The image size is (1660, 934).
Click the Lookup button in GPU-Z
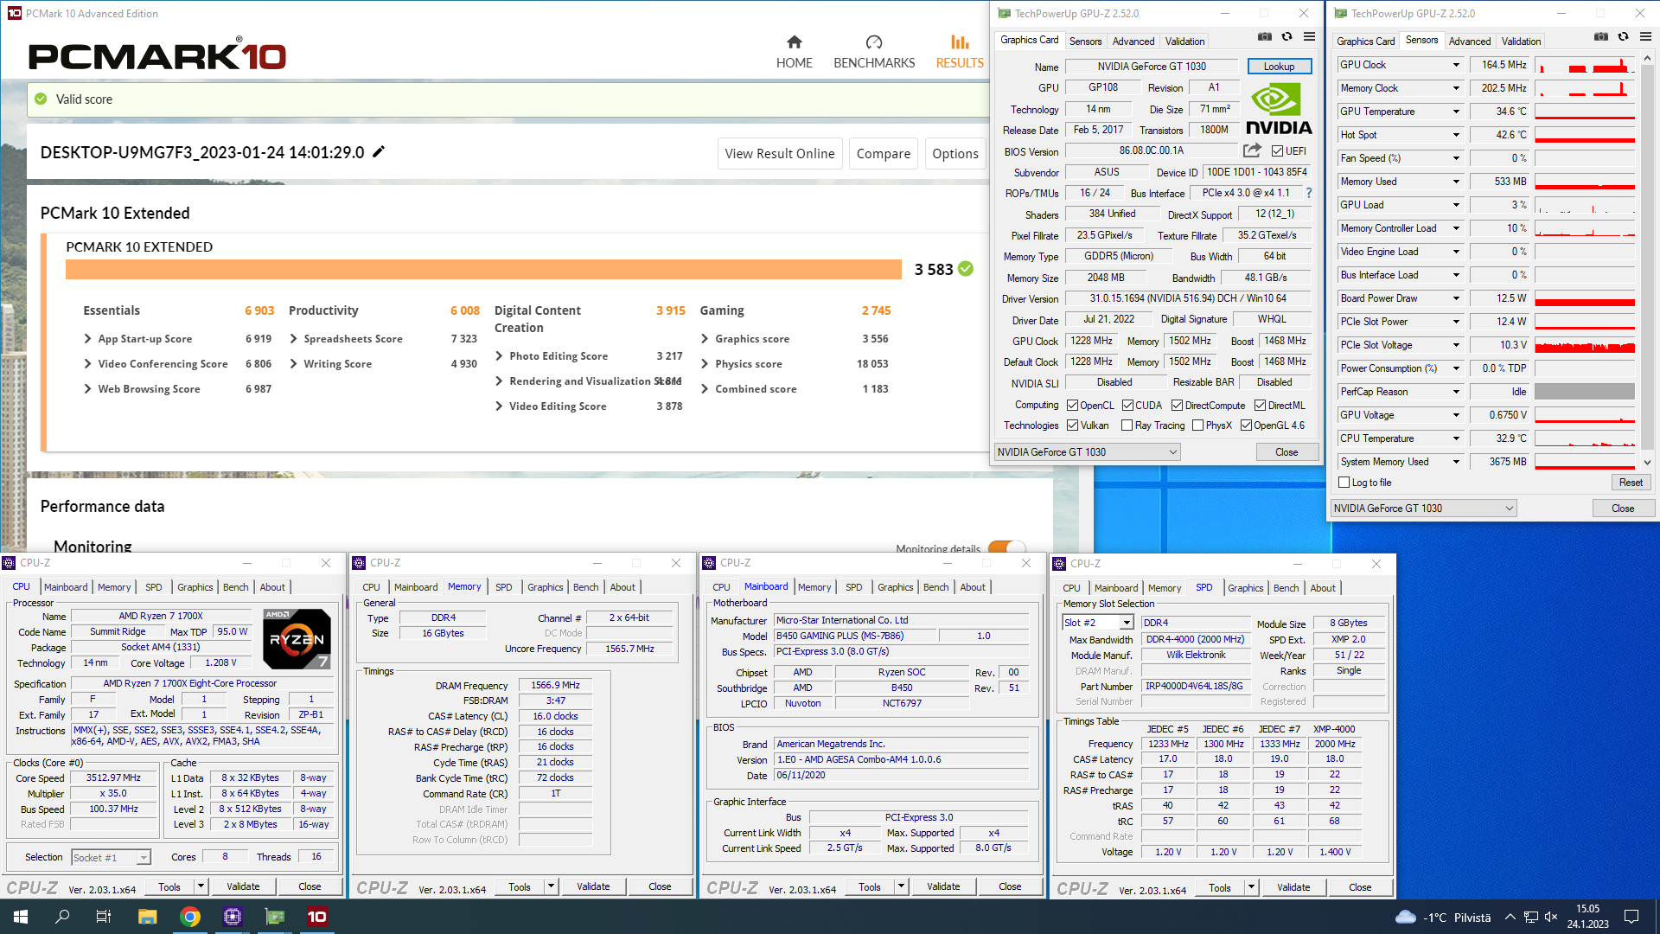point(1279,67)
